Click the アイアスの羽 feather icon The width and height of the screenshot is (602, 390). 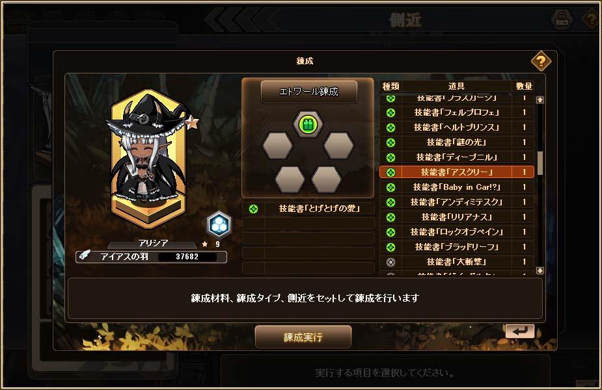point(84,255)
